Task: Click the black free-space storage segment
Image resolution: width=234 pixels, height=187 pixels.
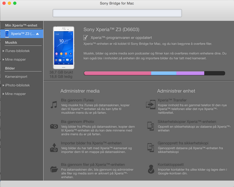Action: (x=214, y=73)
